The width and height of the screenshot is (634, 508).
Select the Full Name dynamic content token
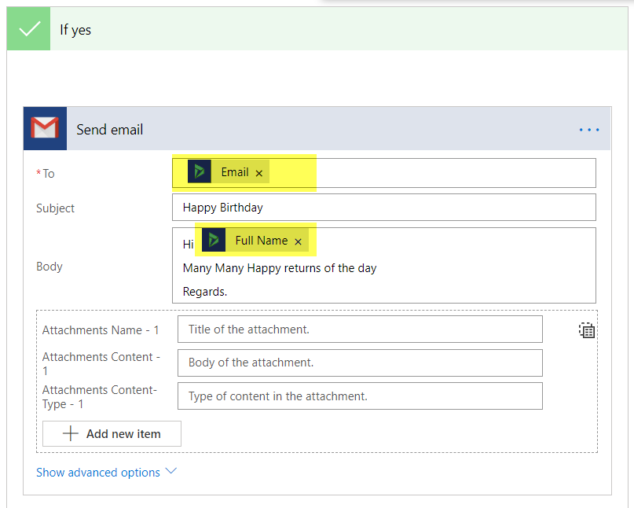255,240
